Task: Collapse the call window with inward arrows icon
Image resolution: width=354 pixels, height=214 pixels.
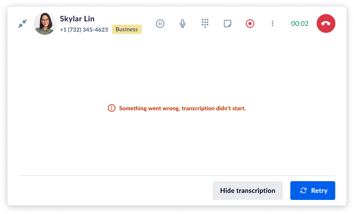Action: tap(22, 23)
